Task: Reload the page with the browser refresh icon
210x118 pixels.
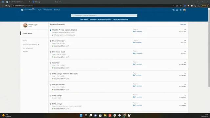Action: pos(10,6)
